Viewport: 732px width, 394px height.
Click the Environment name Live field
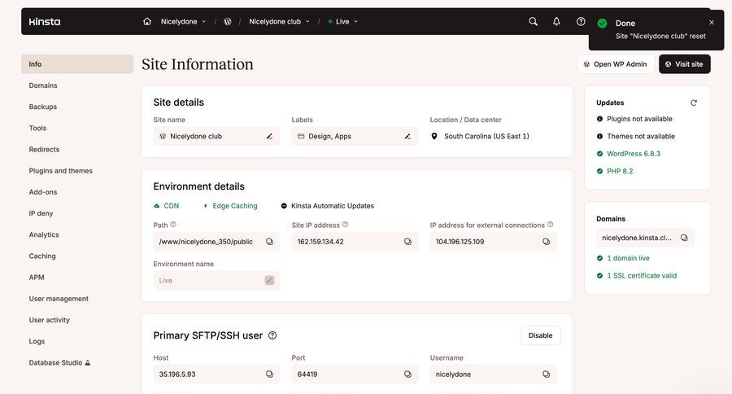pyautogui.click(x=216, y=280)
